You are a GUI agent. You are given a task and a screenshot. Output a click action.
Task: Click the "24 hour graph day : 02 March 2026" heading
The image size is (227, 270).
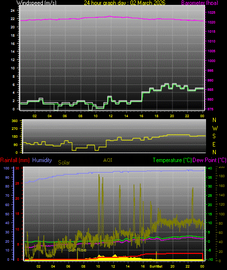coord(125,3)
